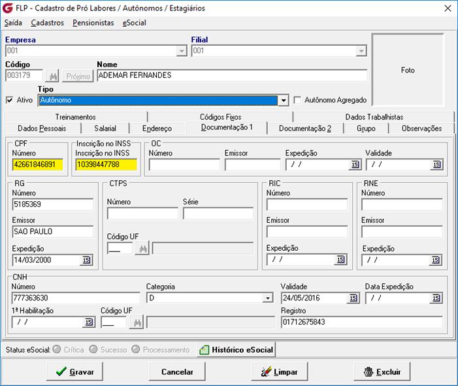Open the CNH Categoria dropdown
458x386 pixels.
click(268, 298)
